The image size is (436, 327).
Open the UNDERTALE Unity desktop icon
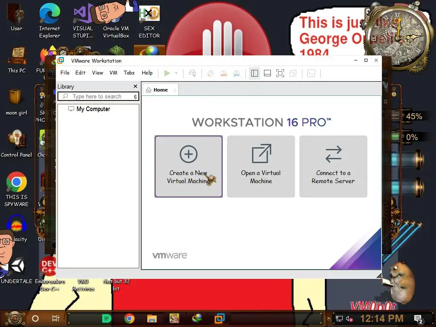click(17, 270)
